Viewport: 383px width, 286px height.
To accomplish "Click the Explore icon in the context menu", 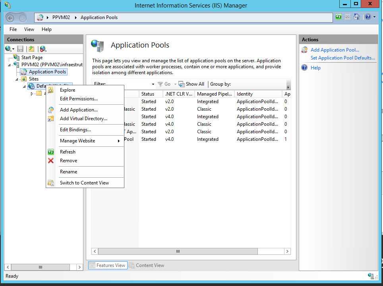I will (x=51, y=90).
